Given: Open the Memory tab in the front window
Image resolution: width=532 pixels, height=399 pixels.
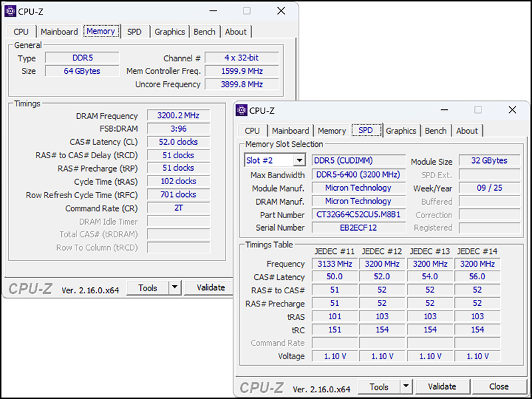Looking at the screenshot, I should [332, 131].
